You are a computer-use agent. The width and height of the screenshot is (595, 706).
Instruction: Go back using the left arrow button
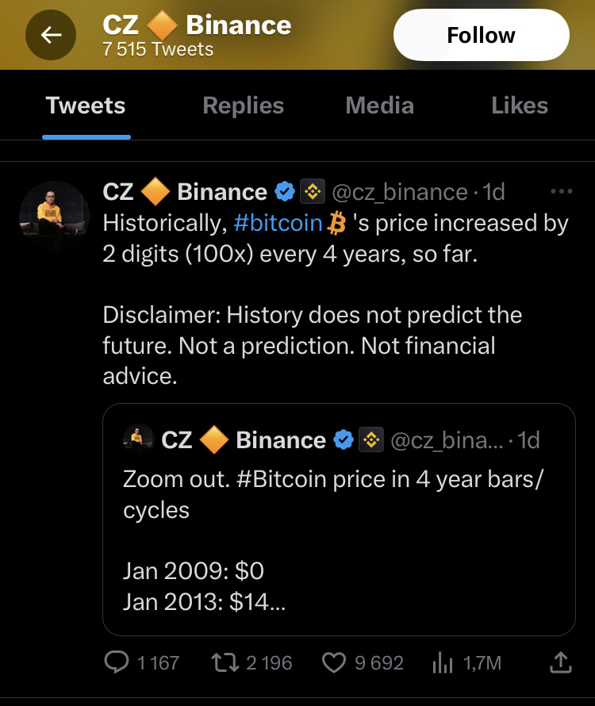click(51, 35)
